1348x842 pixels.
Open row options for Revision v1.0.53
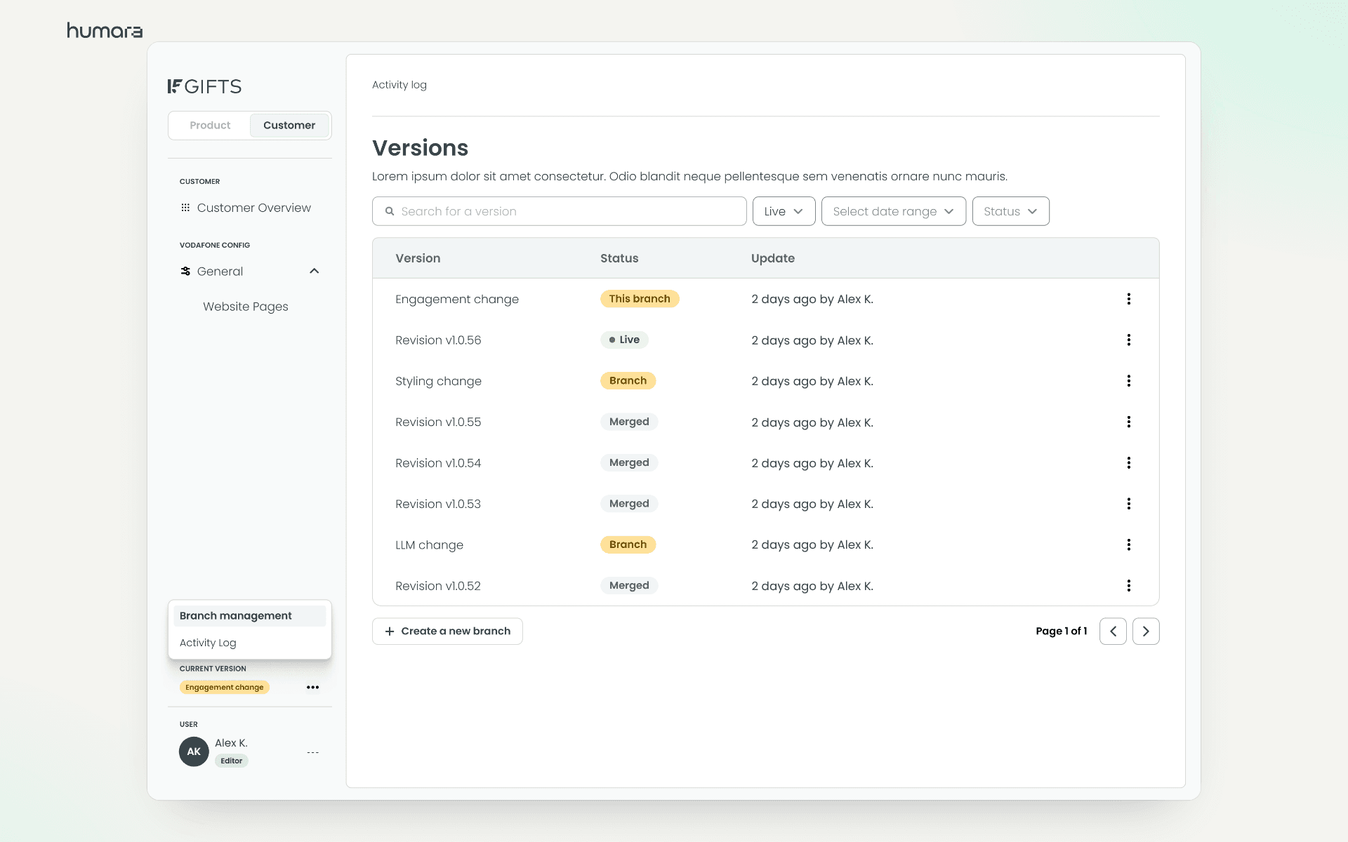[x=1128, y=504]
